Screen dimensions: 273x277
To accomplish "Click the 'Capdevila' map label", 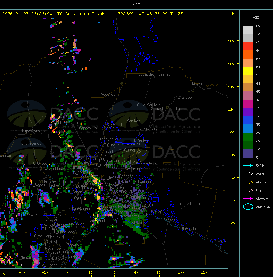I will point(88,128).
